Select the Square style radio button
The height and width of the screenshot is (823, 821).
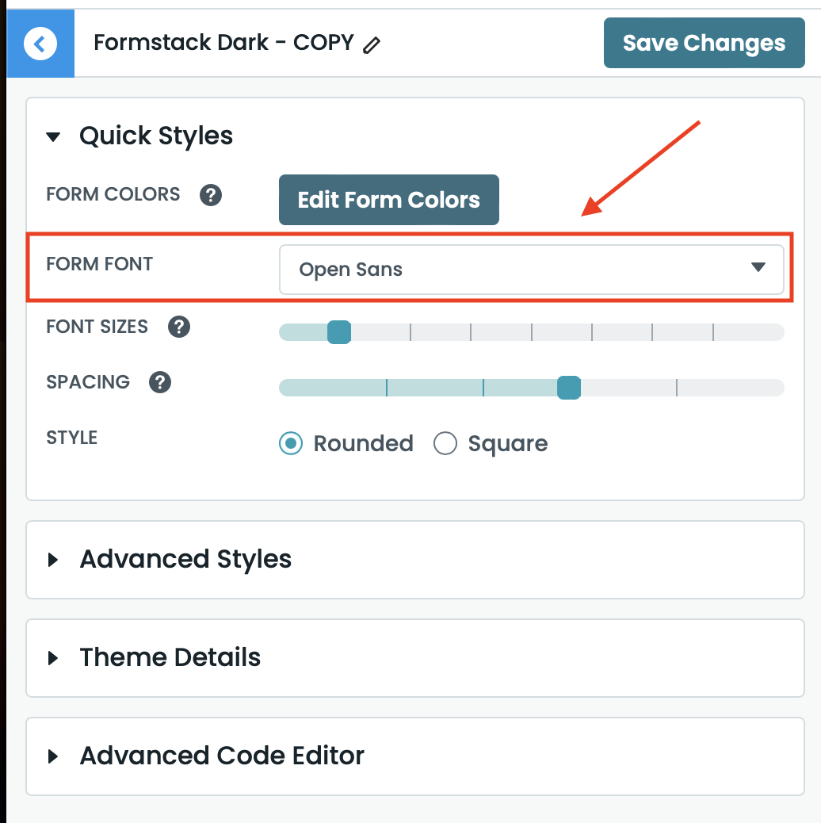click(445, 443)
